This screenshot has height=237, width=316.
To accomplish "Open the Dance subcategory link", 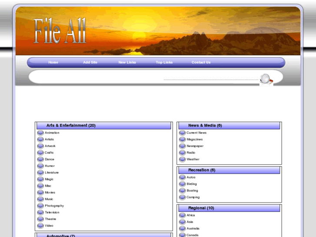I will pyautogui.click(x=50, y=159).
